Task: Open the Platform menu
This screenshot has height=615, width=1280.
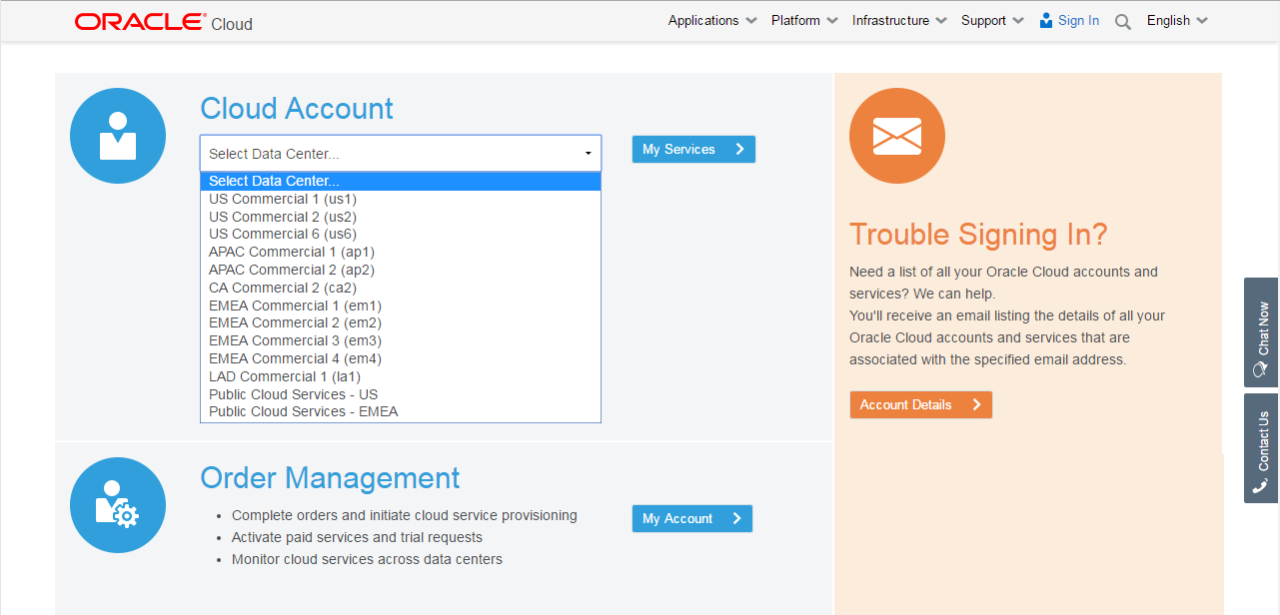Action: (x=804, y=21)
